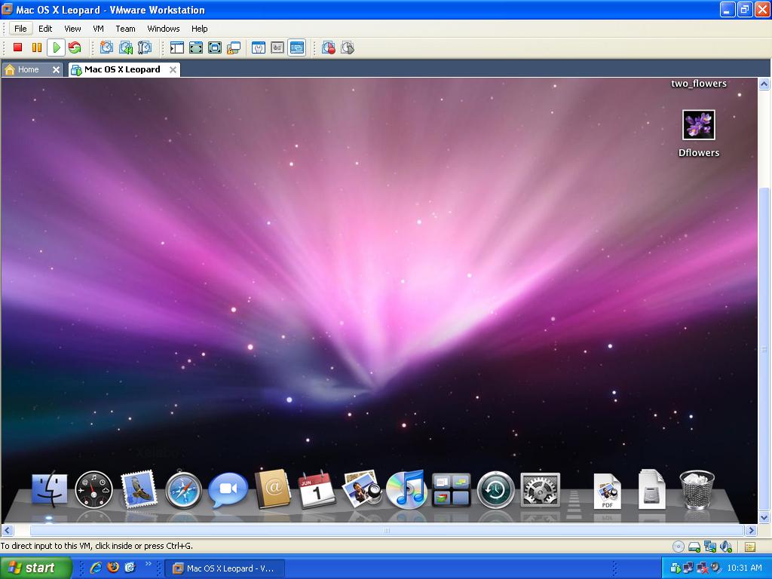Select the Mac OS X Leopard tab

pyautogui.click(x=121, y=69)
